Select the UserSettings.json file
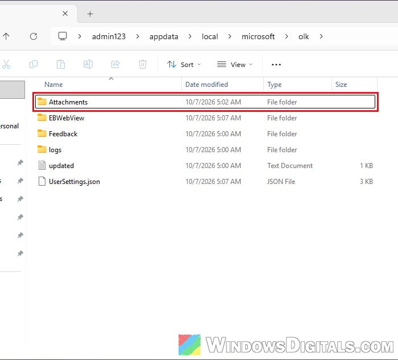The height and width of the screenshot is (360, 398). [205, 182]
